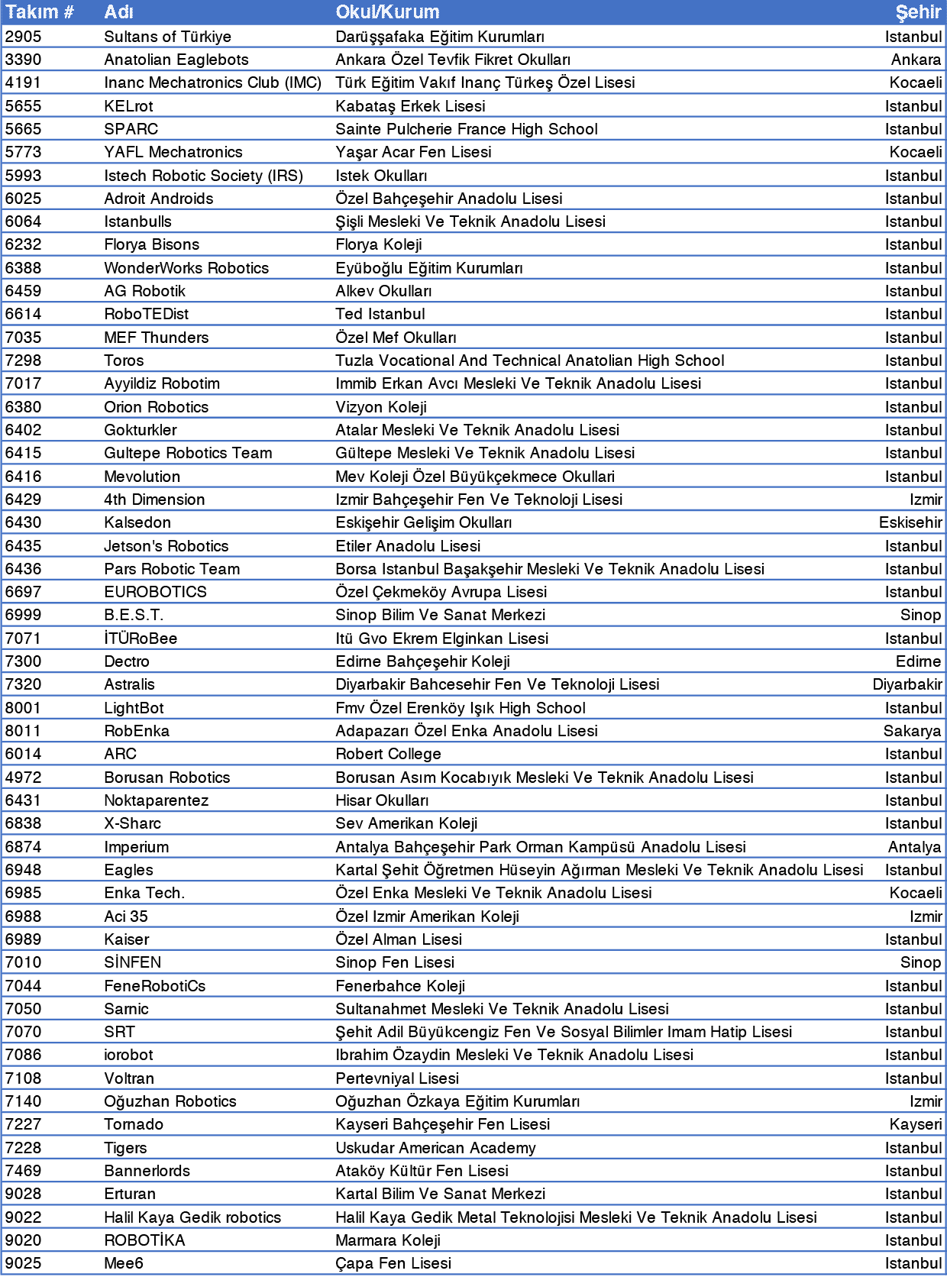
Task: Click 'Orion Robotics' team name
Action: [x=156, y=407]
